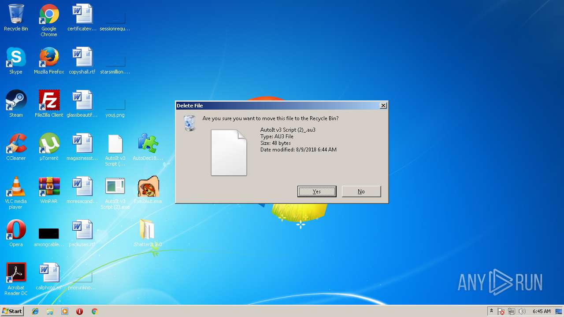The width and height of the screenshot is (564, 317).
Task: Select the magazinesst… document icon
Action: pos(82,147)
